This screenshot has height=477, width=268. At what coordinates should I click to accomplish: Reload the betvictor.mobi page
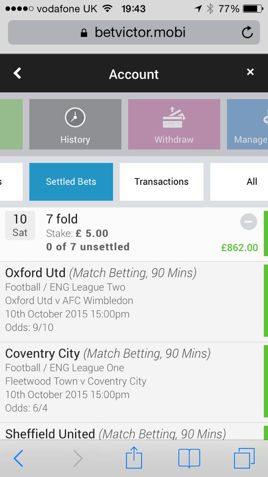click(247, 32)
